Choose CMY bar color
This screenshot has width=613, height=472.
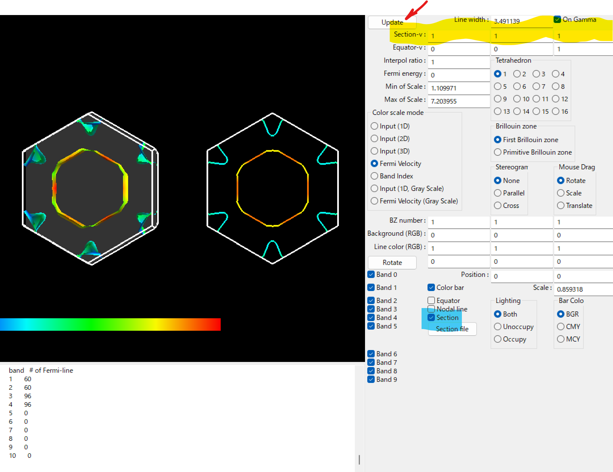pos(561,326)
